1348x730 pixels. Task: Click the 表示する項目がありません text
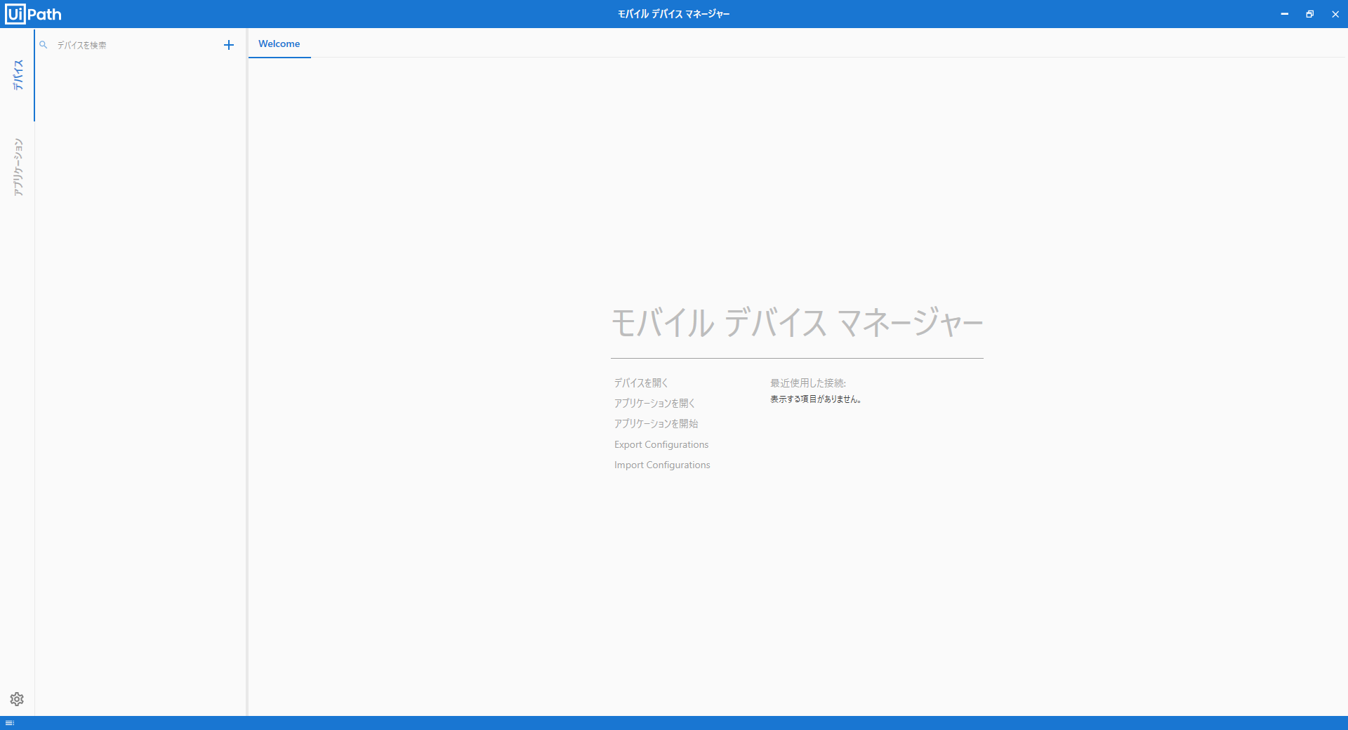point(816,399)
